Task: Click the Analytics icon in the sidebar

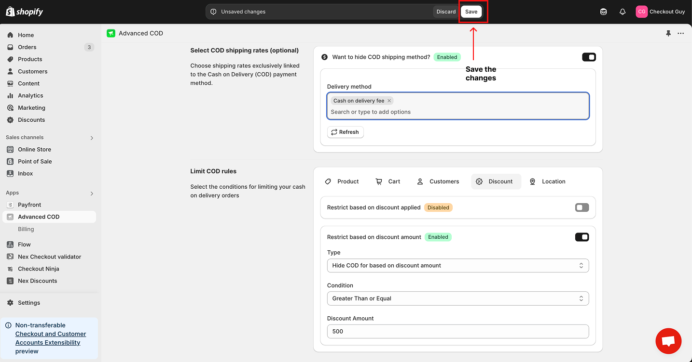Action: point(11,96)
